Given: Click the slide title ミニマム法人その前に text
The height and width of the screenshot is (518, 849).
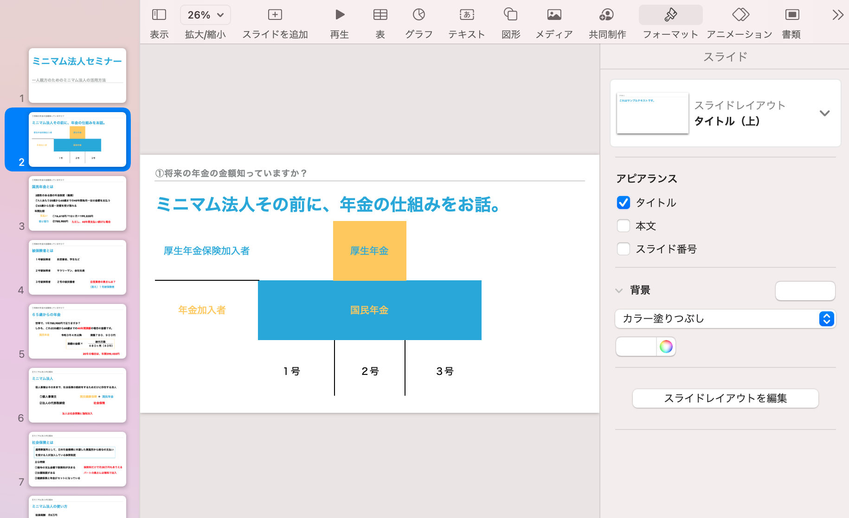Looking at the screenshot, I should pyautogui.click(x=328, y=204).
